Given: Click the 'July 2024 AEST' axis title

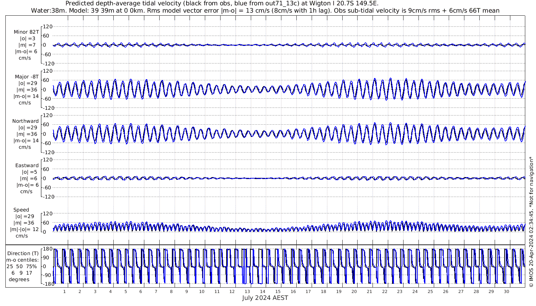Looking at the screenshot, I should pyautogui.click(x=265, y=298).
